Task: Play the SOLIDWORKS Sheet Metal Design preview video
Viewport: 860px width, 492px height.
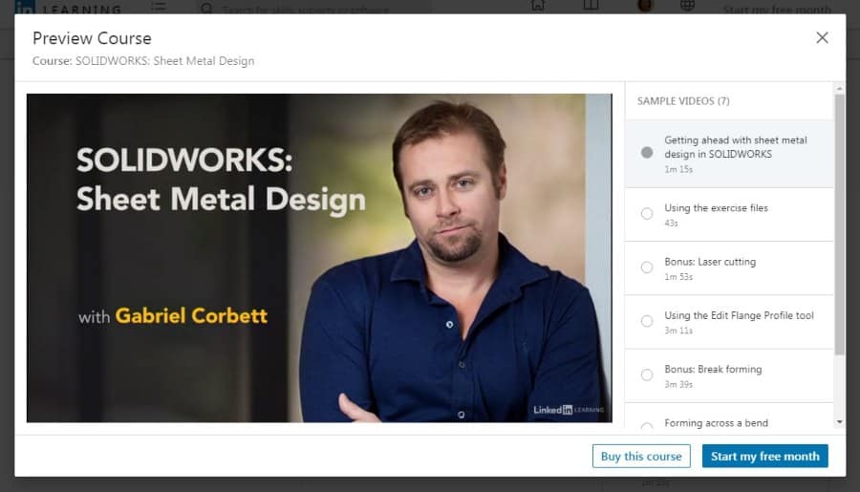Action: pos(319,258)
